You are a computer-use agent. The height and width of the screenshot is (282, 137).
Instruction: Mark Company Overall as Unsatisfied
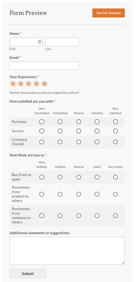(x=60, y=142)
